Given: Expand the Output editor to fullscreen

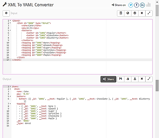Looking at the screenshot, I should [x=149, y=79].
